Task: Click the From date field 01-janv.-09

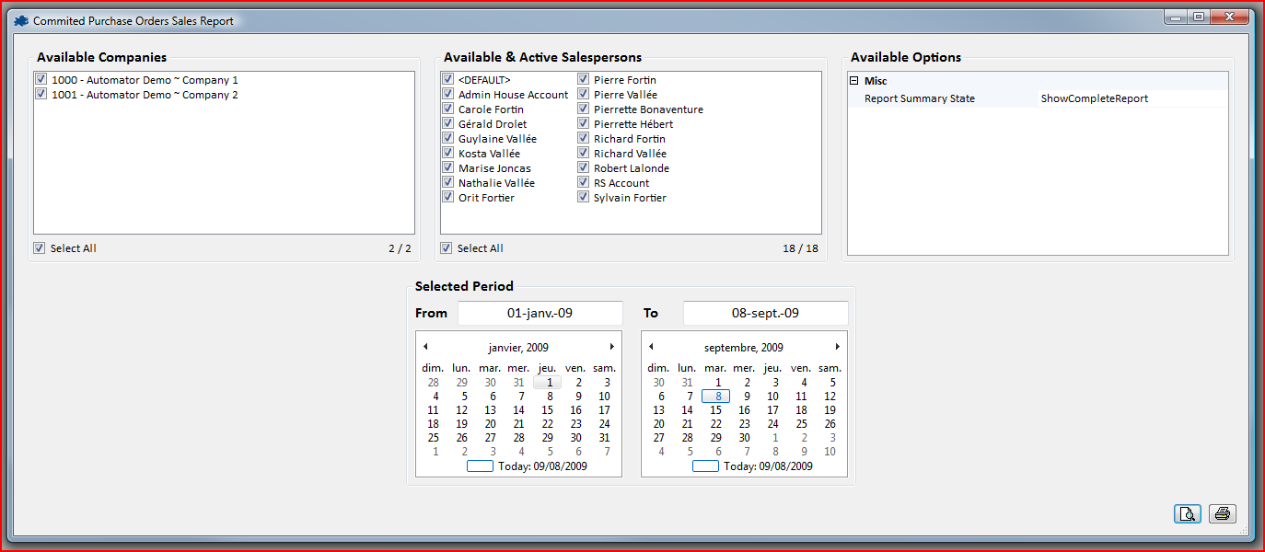Action: point(540,313)
